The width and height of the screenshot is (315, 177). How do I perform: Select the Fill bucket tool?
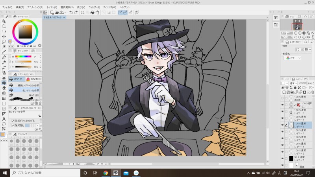pyautogui.click(x=4, y=83)
